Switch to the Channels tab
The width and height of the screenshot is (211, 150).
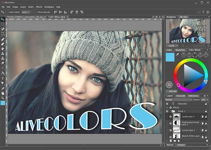pos(181,96)
